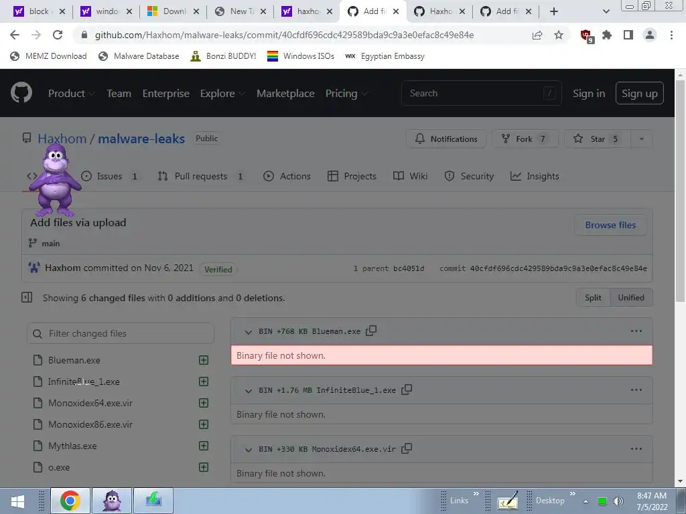Open InfiniteBlue_1.exe three-dot options menu
Viewport: 686px width, 514px height.
point(636,390)
